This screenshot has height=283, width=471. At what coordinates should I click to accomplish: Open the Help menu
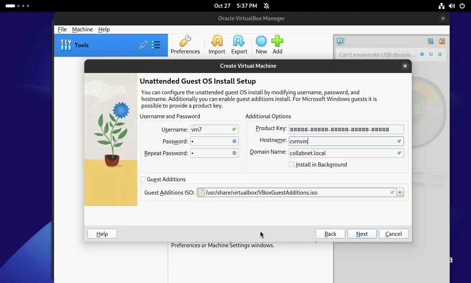[104, 29]
